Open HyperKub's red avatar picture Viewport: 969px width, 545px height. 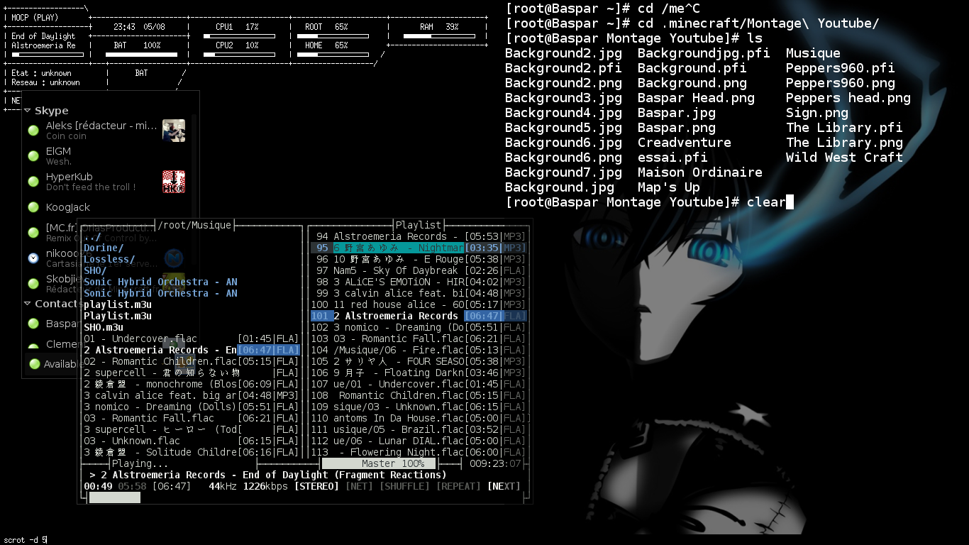point(174,182)
